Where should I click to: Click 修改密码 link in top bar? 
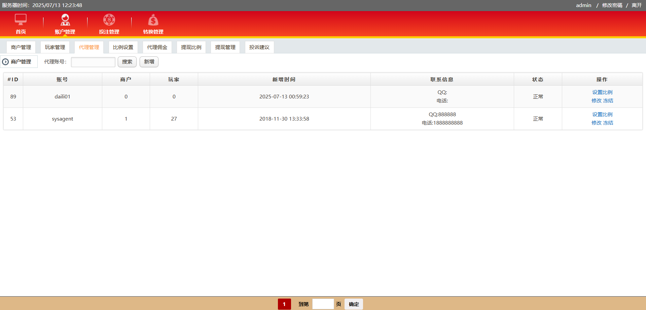(612, 5)
